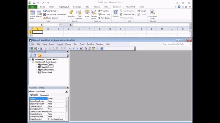Click the Select All corner of the worksheet
Viewport: 220px width, 123px height.
[x=30, y=29]
